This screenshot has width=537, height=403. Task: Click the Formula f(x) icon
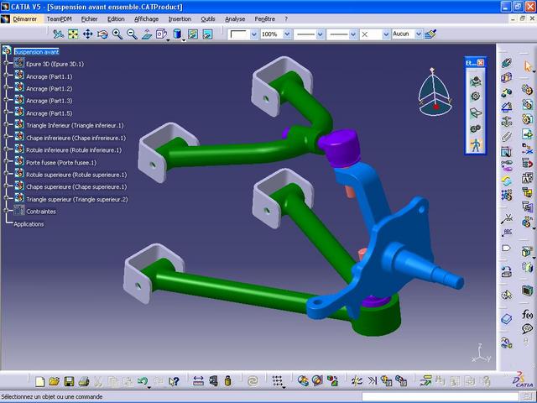[528, 314]
